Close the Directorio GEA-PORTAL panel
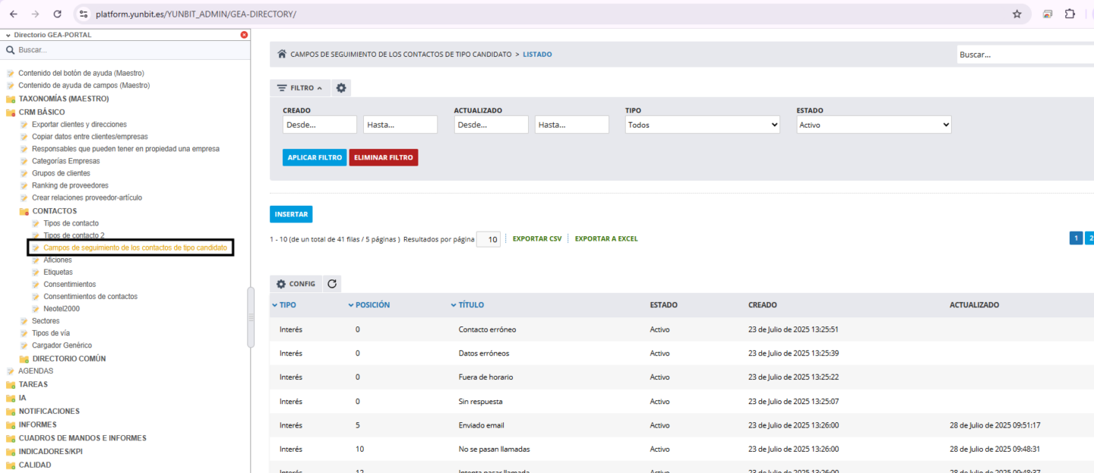 [x=244, y=35]
